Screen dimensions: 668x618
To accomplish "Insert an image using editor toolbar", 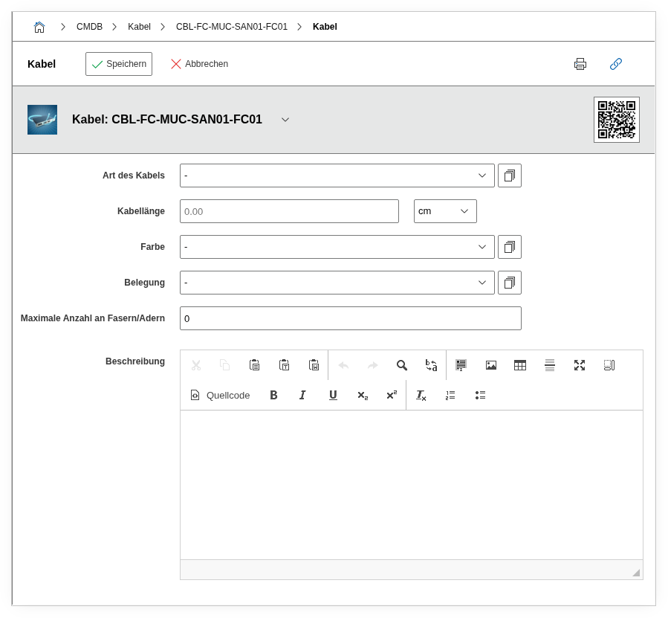I will pos(490,365).
